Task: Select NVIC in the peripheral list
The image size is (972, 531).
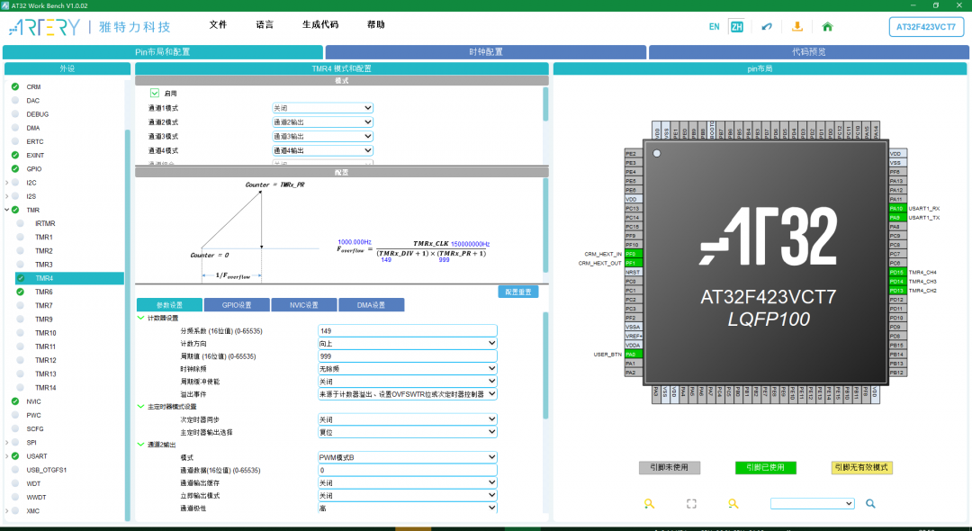Action: [x=33, y=401]
